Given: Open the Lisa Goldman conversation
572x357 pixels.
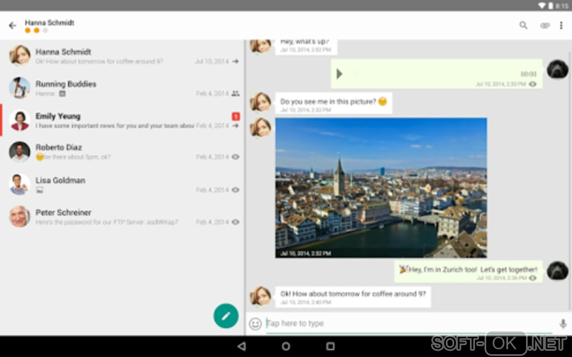Looking at the screenshot, I should (x=123, y=184).
